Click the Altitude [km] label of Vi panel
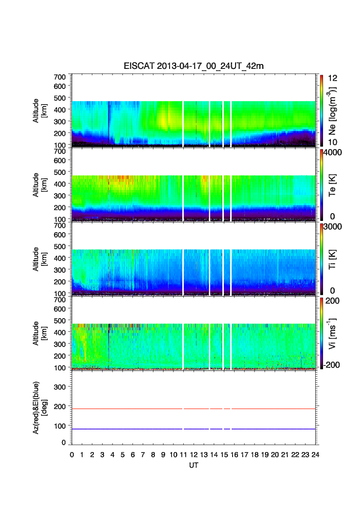The image size is (346, 519). pos(40,333)
